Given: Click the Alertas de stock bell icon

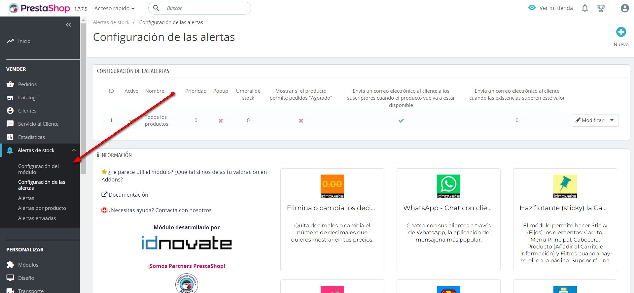Looking at the screenshot, I should pos(10,150).
